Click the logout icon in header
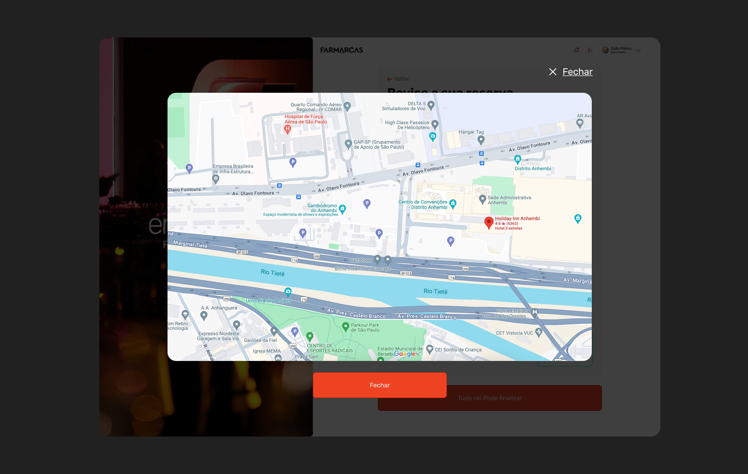The image size is (748, 474). pos(590,50)
